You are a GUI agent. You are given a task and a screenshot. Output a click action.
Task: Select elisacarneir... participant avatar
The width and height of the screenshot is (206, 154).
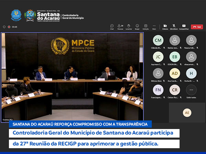tap(191, 57)
